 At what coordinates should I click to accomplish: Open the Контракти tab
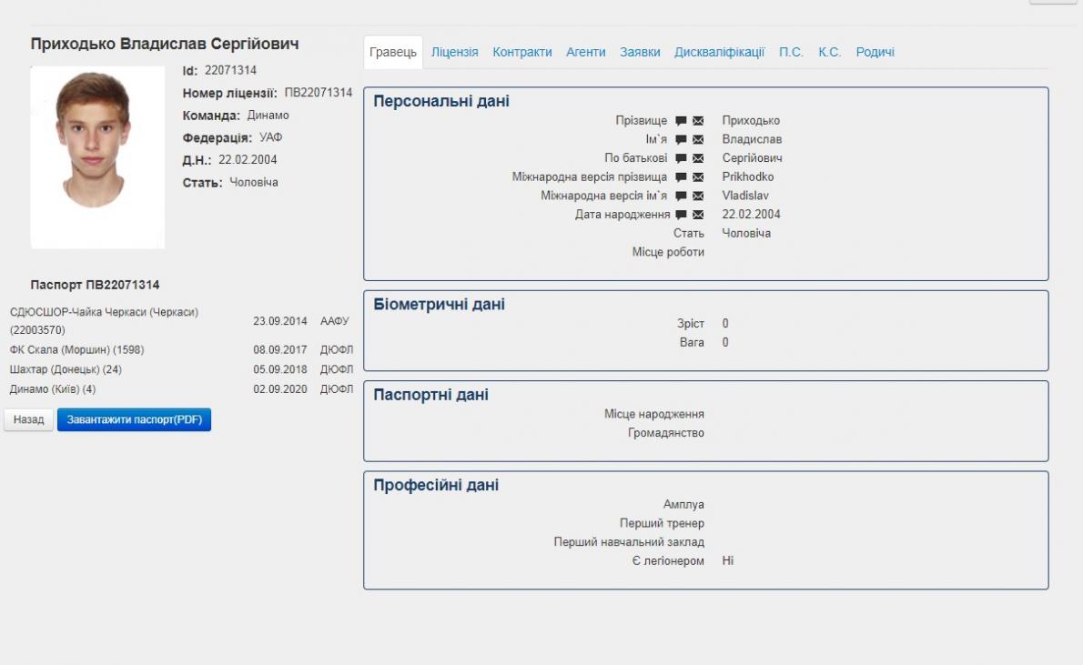click(522, 52)
